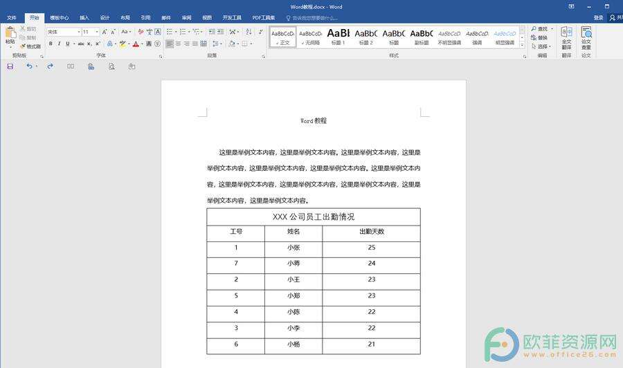
Task: Click the Paste clipboard icon
Action: (x=10, y=33)
